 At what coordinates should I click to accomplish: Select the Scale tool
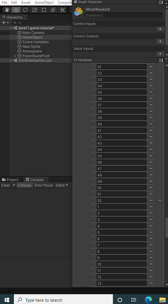pos(35,10)
